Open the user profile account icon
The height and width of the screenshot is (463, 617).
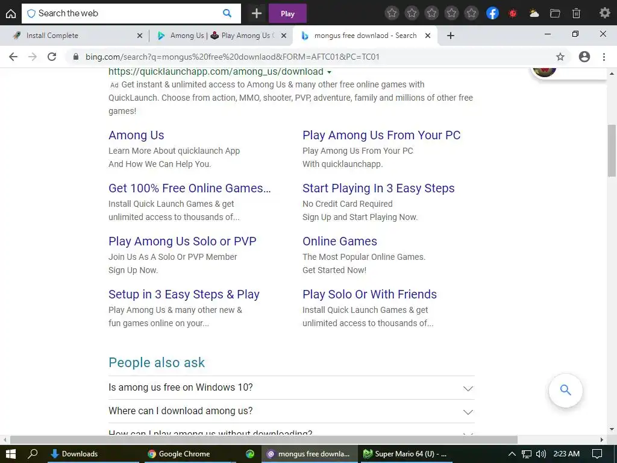click(x=584, y=57)
